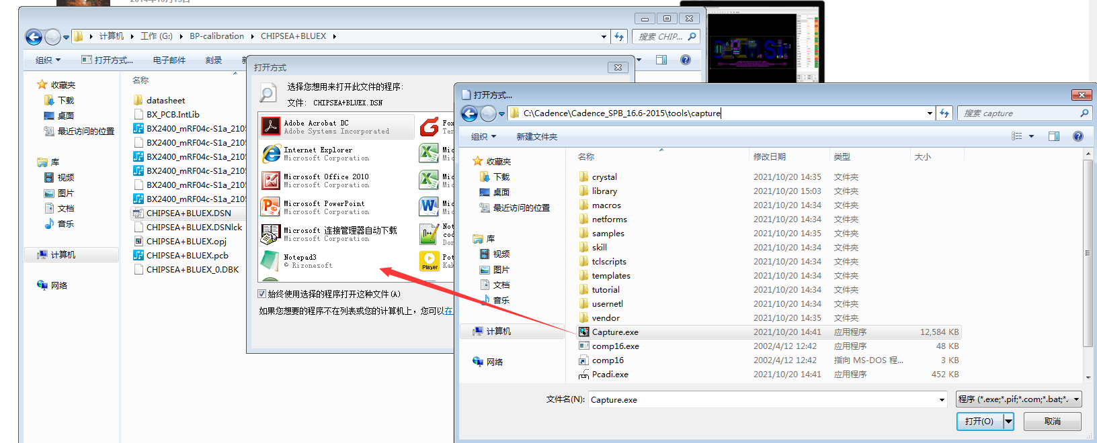
Task: Choose Internet Explorer as the opening program
Action: click(x=337, y=154)
